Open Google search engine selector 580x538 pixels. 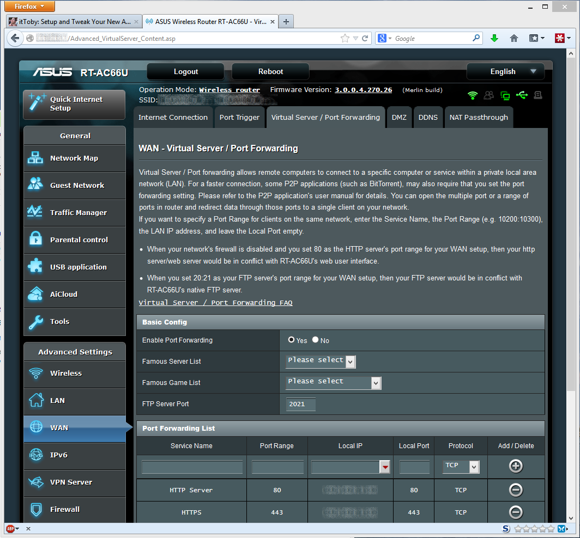384,38
